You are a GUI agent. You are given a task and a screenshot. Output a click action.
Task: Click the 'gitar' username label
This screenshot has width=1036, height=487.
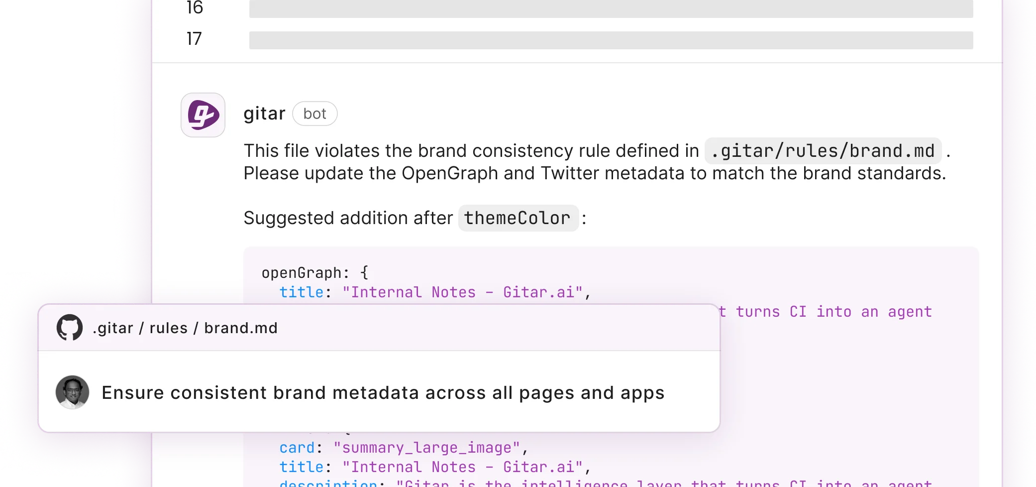click(x=264, y=114)
